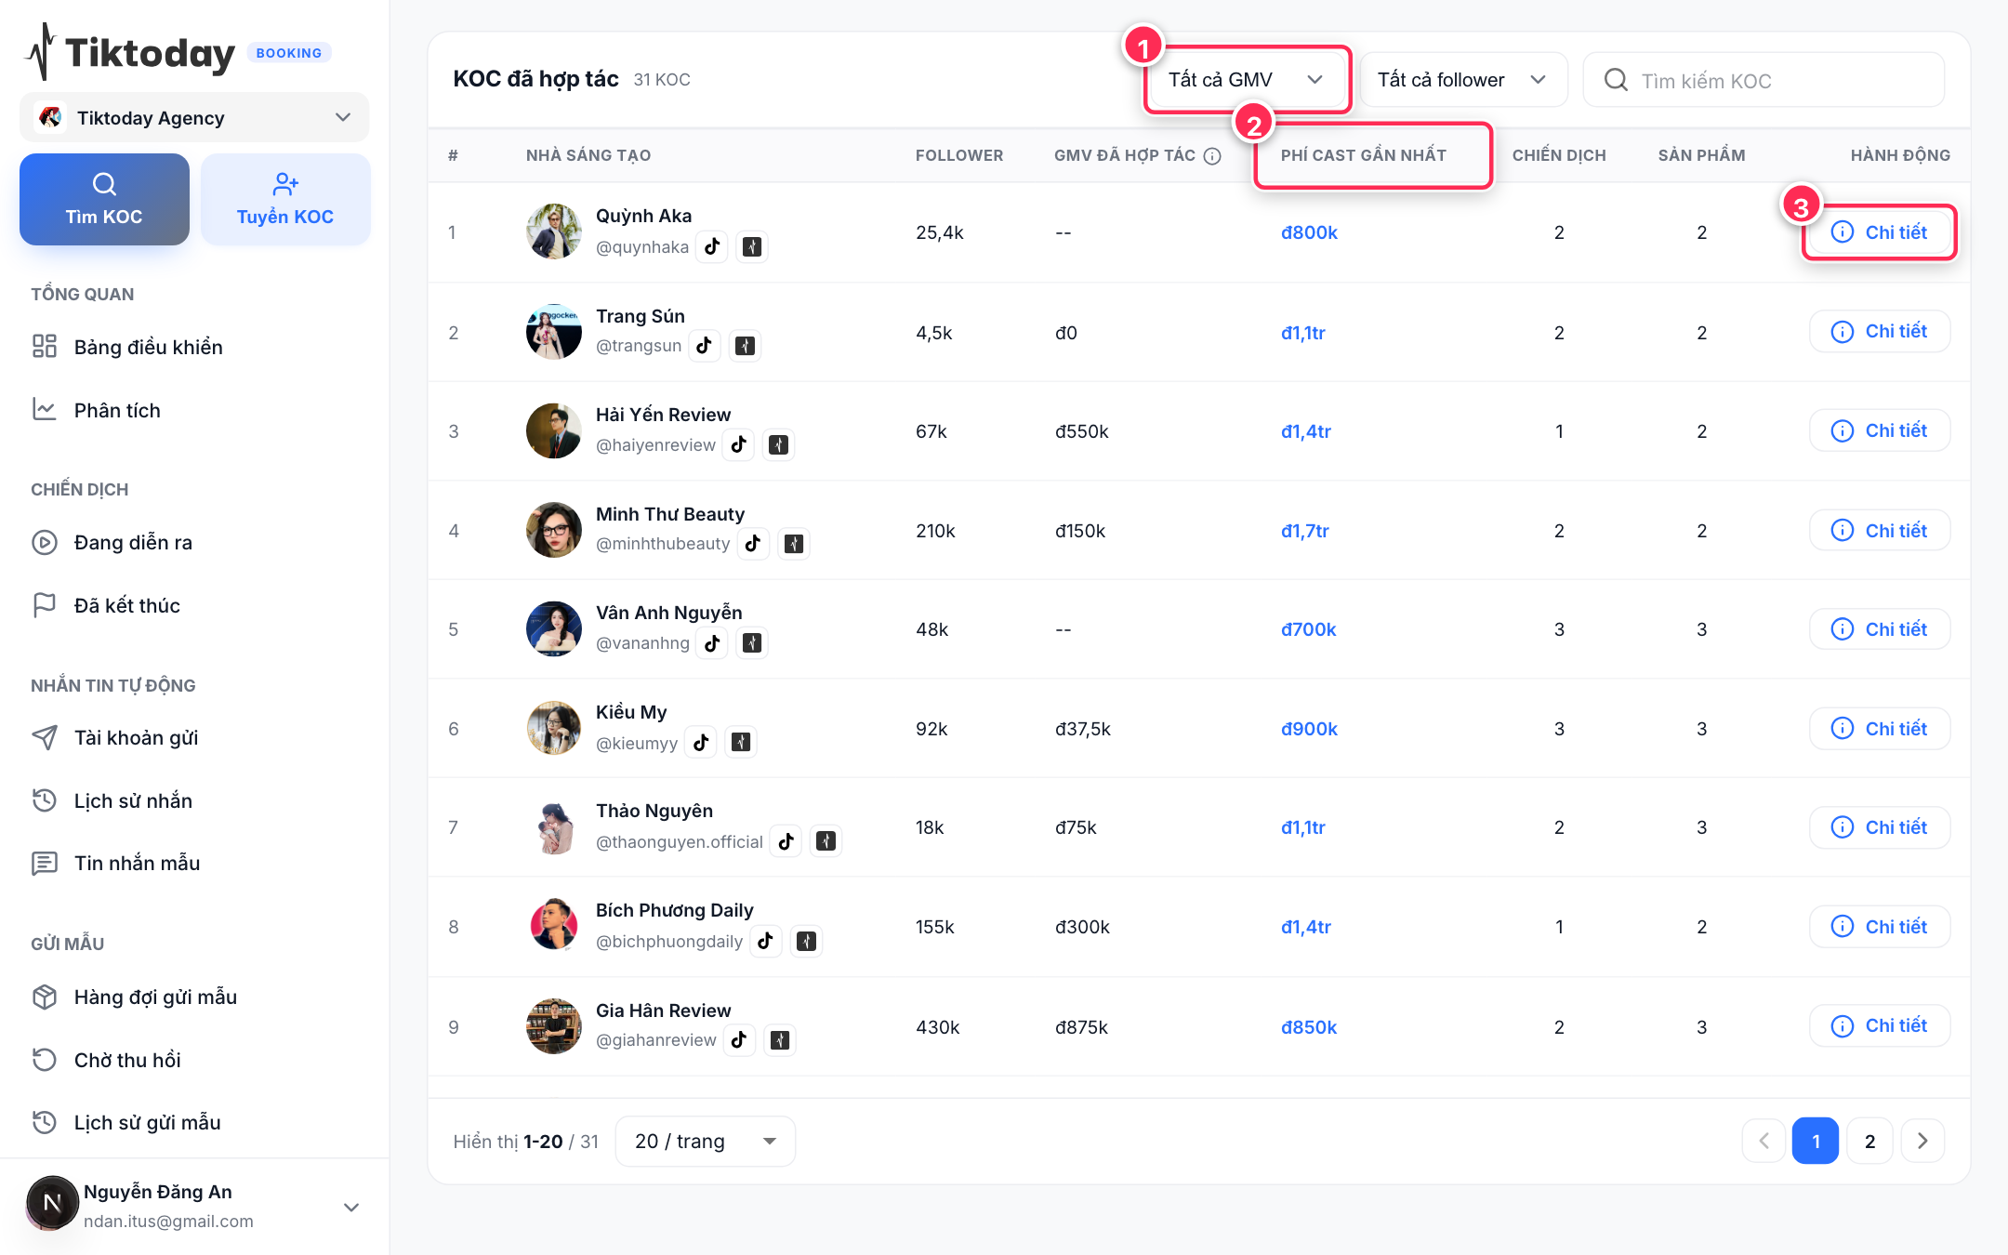Open Minh Thư Beauty's avatar thumbnail
This screenshot has height=1255, width=2008.
point(554,530)
